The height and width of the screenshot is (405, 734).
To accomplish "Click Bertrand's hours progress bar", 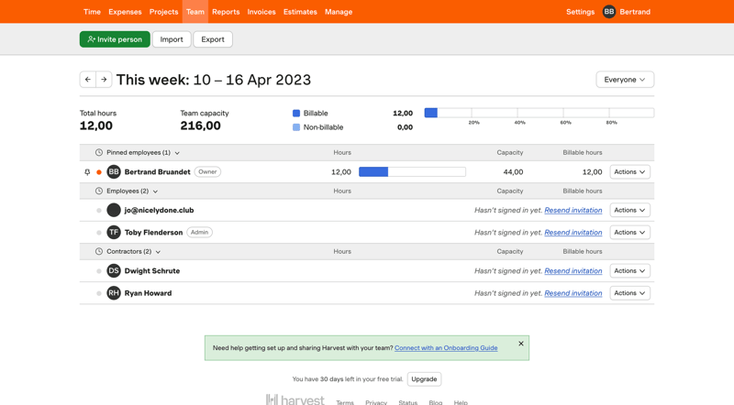I will 412,172.
